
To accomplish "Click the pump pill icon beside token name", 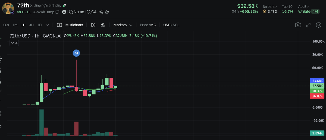I will point(64,5).
